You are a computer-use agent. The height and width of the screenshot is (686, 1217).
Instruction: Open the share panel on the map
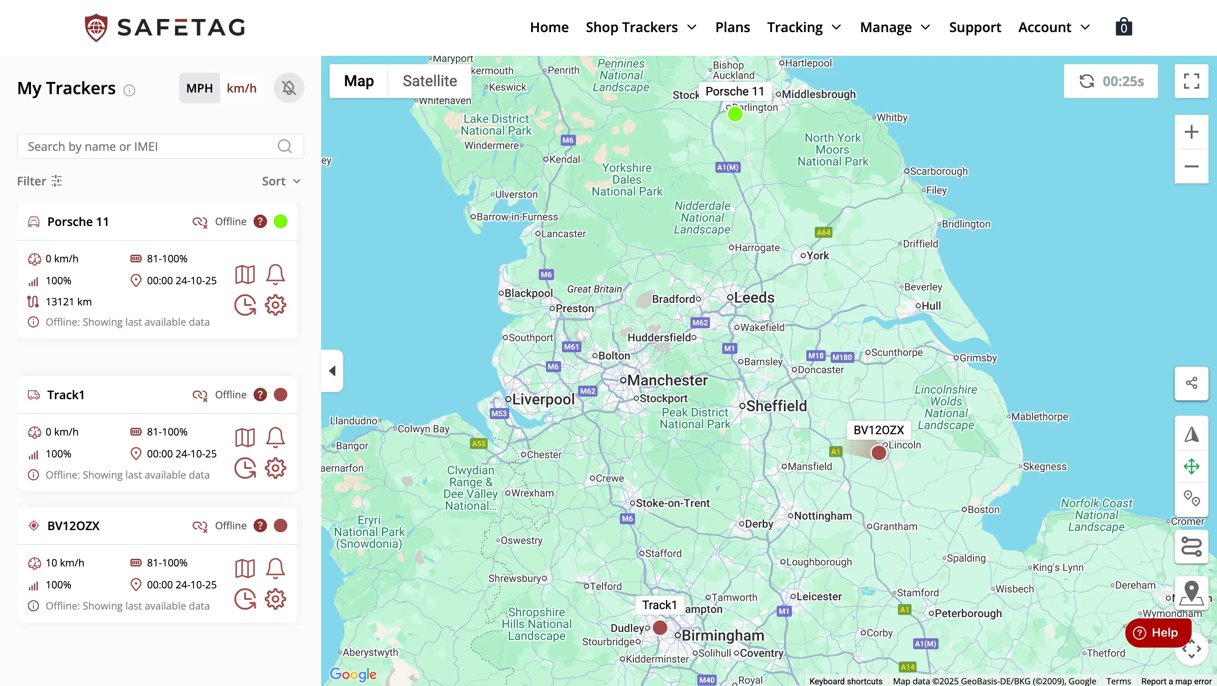coord(1192,382)
